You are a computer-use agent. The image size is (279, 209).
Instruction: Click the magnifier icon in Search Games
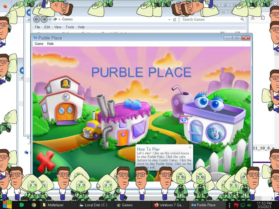coord(242,19)
